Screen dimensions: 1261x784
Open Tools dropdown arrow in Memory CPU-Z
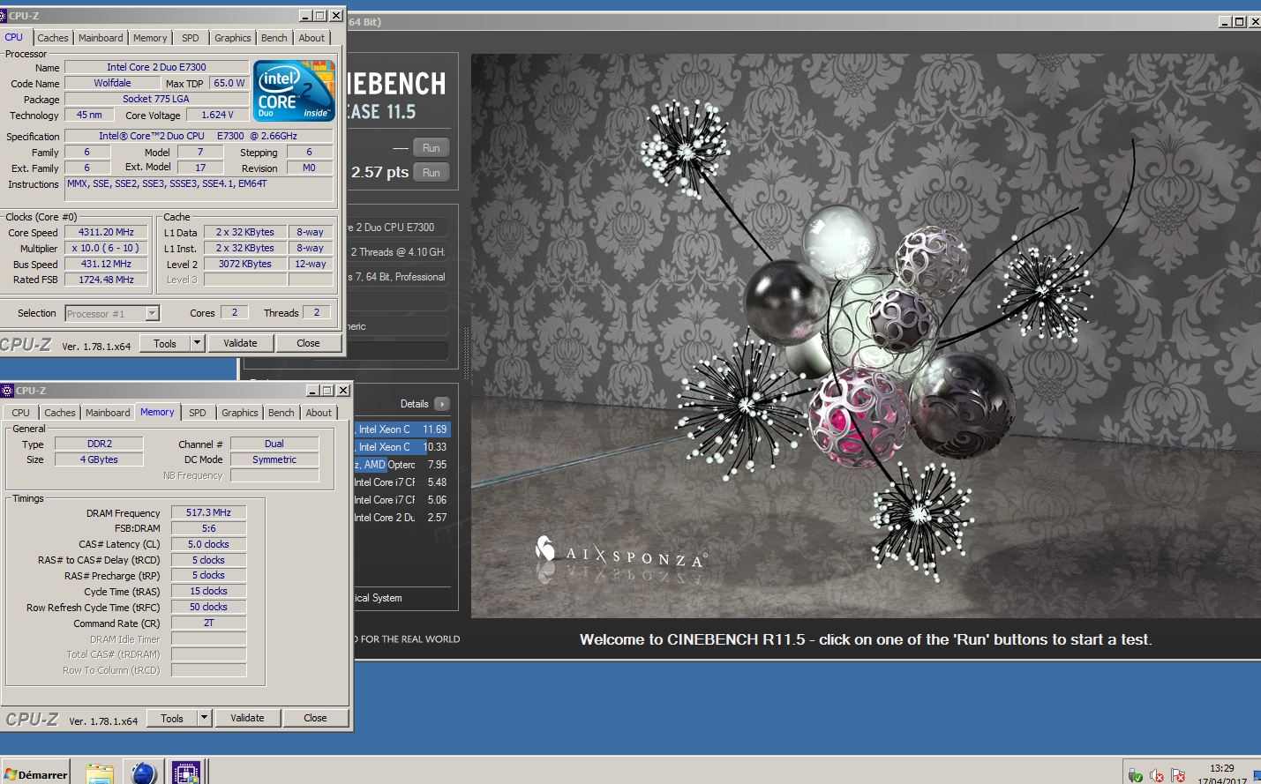(x=205, y=718)
